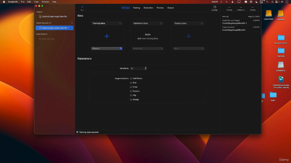Select the Project Created activity entry
The height and width of the screenshot is (163, 291).
[241, 29]
